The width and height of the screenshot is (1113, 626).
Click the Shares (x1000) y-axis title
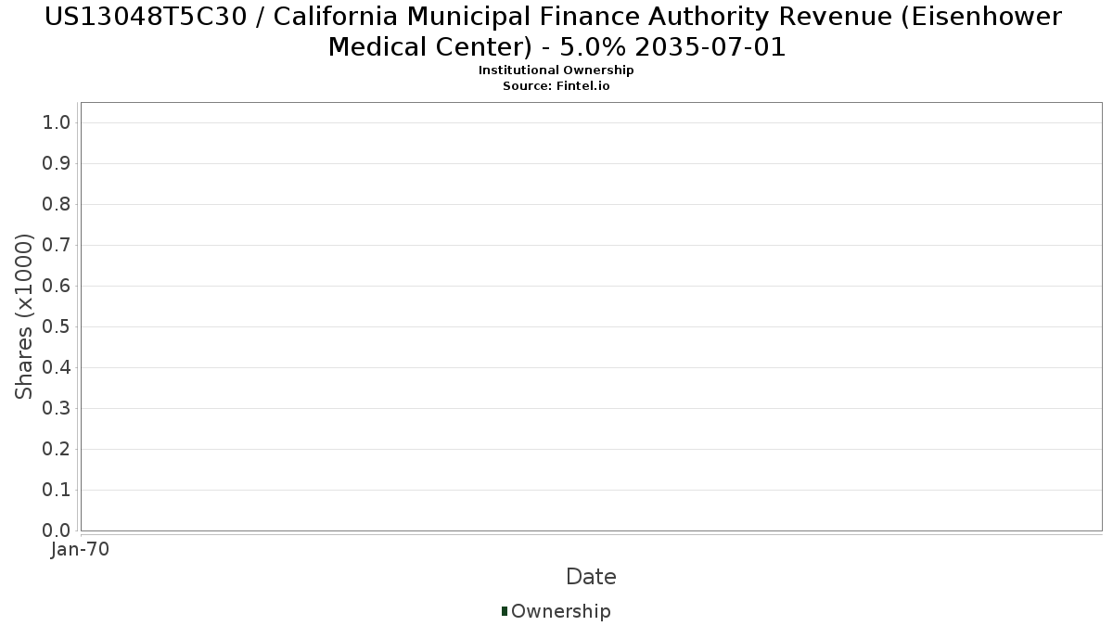24,316
